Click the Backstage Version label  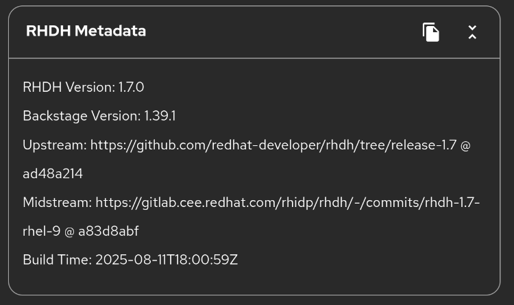[x=81, y=116]
